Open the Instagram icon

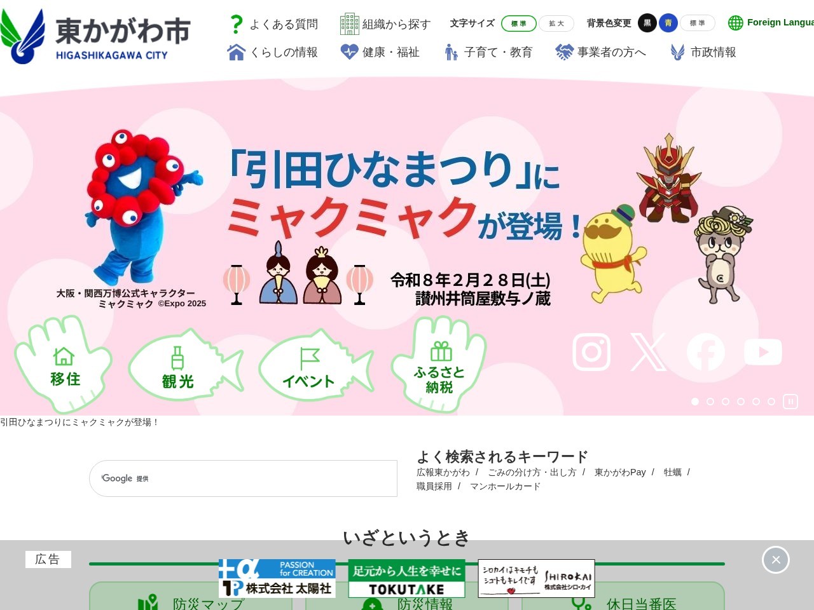pos(591,351)
